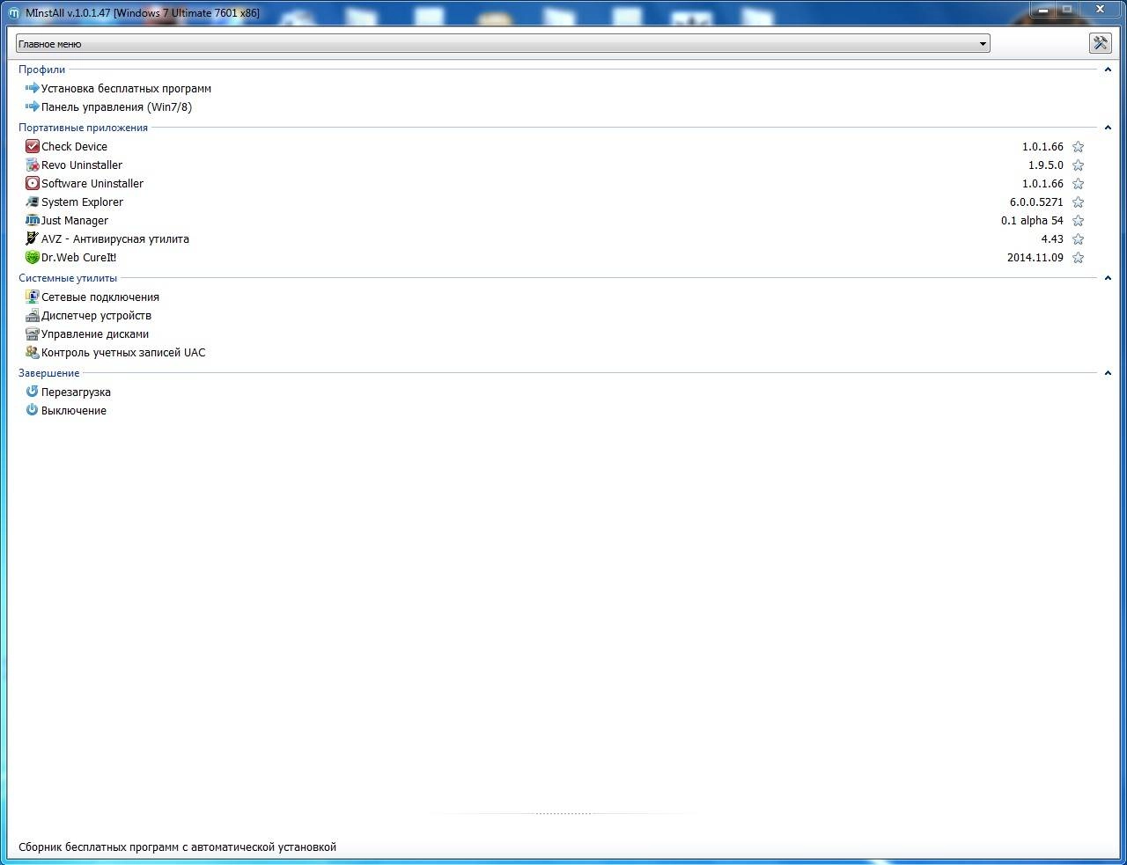1127x865 pixels.
Task: Open Управление дисками
Action: click(x=95, y=334)
